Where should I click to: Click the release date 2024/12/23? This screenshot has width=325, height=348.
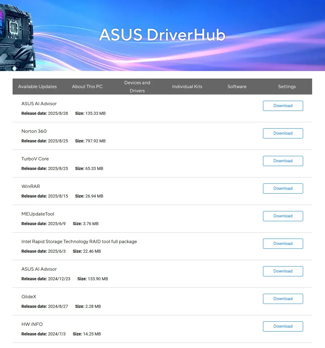tap(59, 279)
